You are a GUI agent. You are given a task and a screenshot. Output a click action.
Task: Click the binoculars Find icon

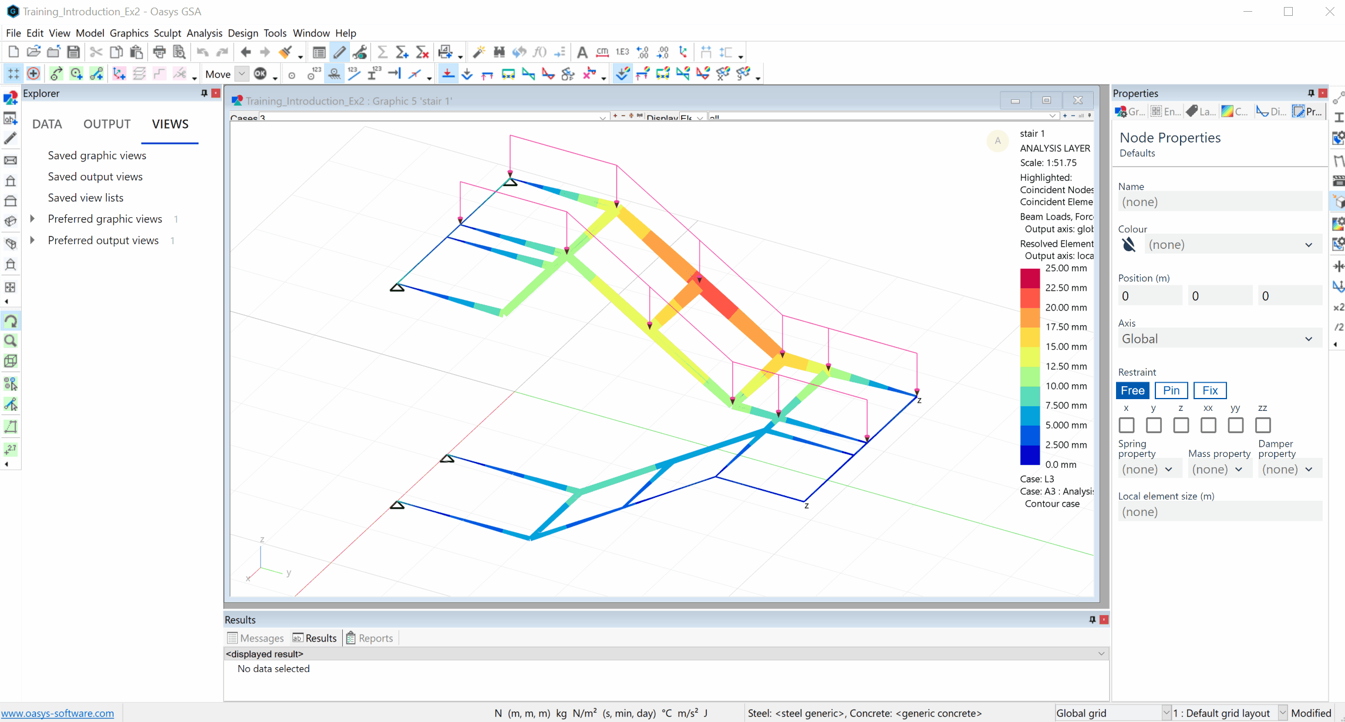[499, 52]
